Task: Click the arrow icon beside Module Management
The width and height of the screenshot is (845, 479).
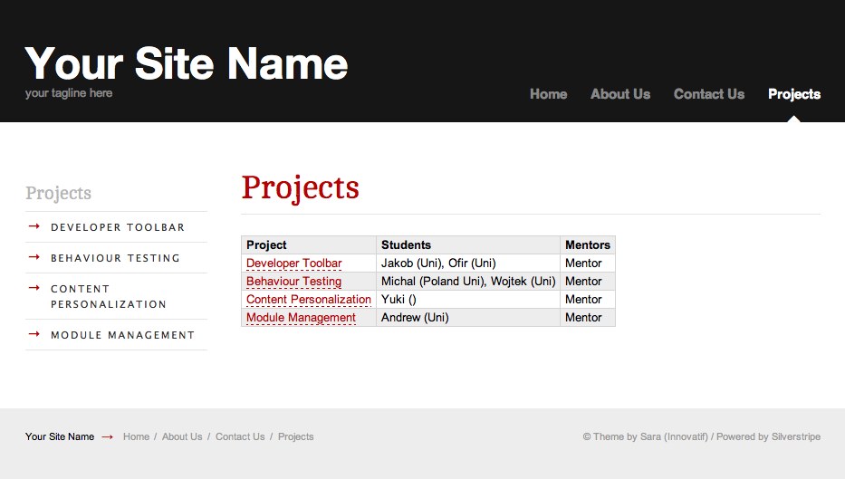Action: 34,334
